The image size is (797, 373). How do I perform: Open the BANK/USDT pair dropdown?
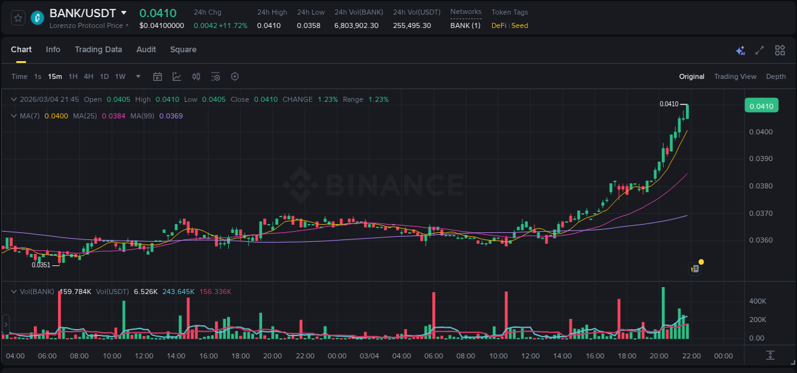[125, 12]
